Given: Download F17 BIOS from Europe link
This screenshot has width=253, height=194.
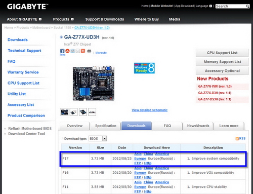Looking at the screenshot, I should click(x=140, y=159).
